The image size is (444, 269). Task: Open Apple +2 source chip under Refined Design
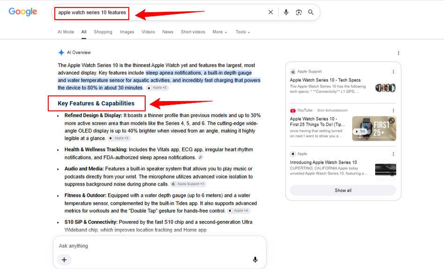[119, 138]
